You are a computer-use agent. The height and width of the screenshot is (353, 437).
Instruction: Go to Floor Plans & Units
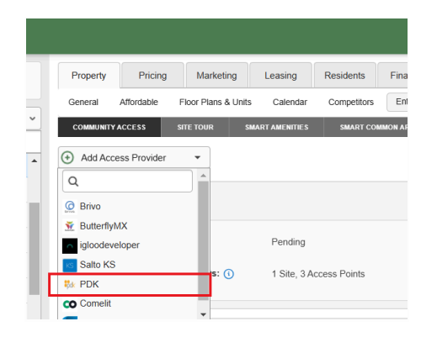tap(216, 102)
